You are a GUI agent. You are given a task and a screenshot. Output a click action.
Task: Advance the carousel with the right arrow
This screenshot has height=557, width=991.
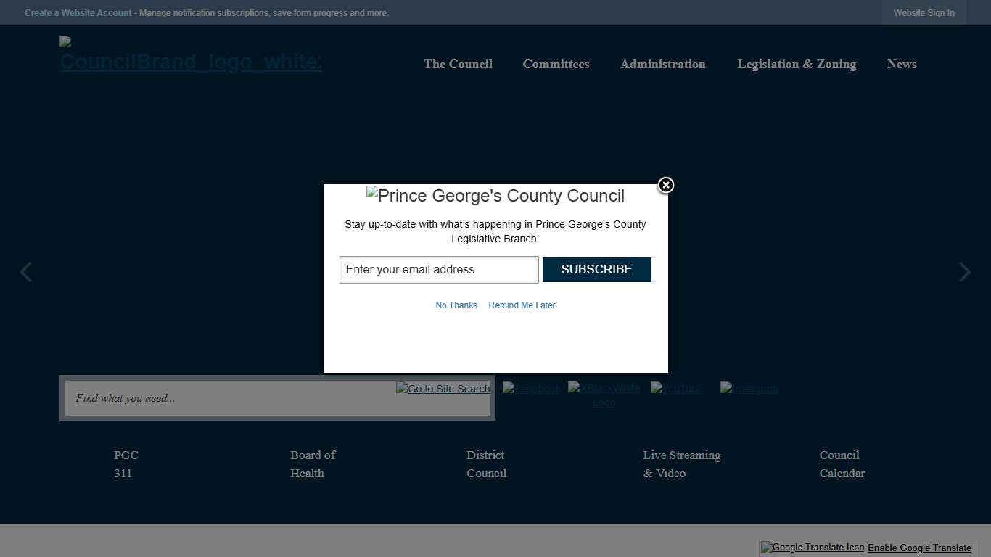point(964,271)
